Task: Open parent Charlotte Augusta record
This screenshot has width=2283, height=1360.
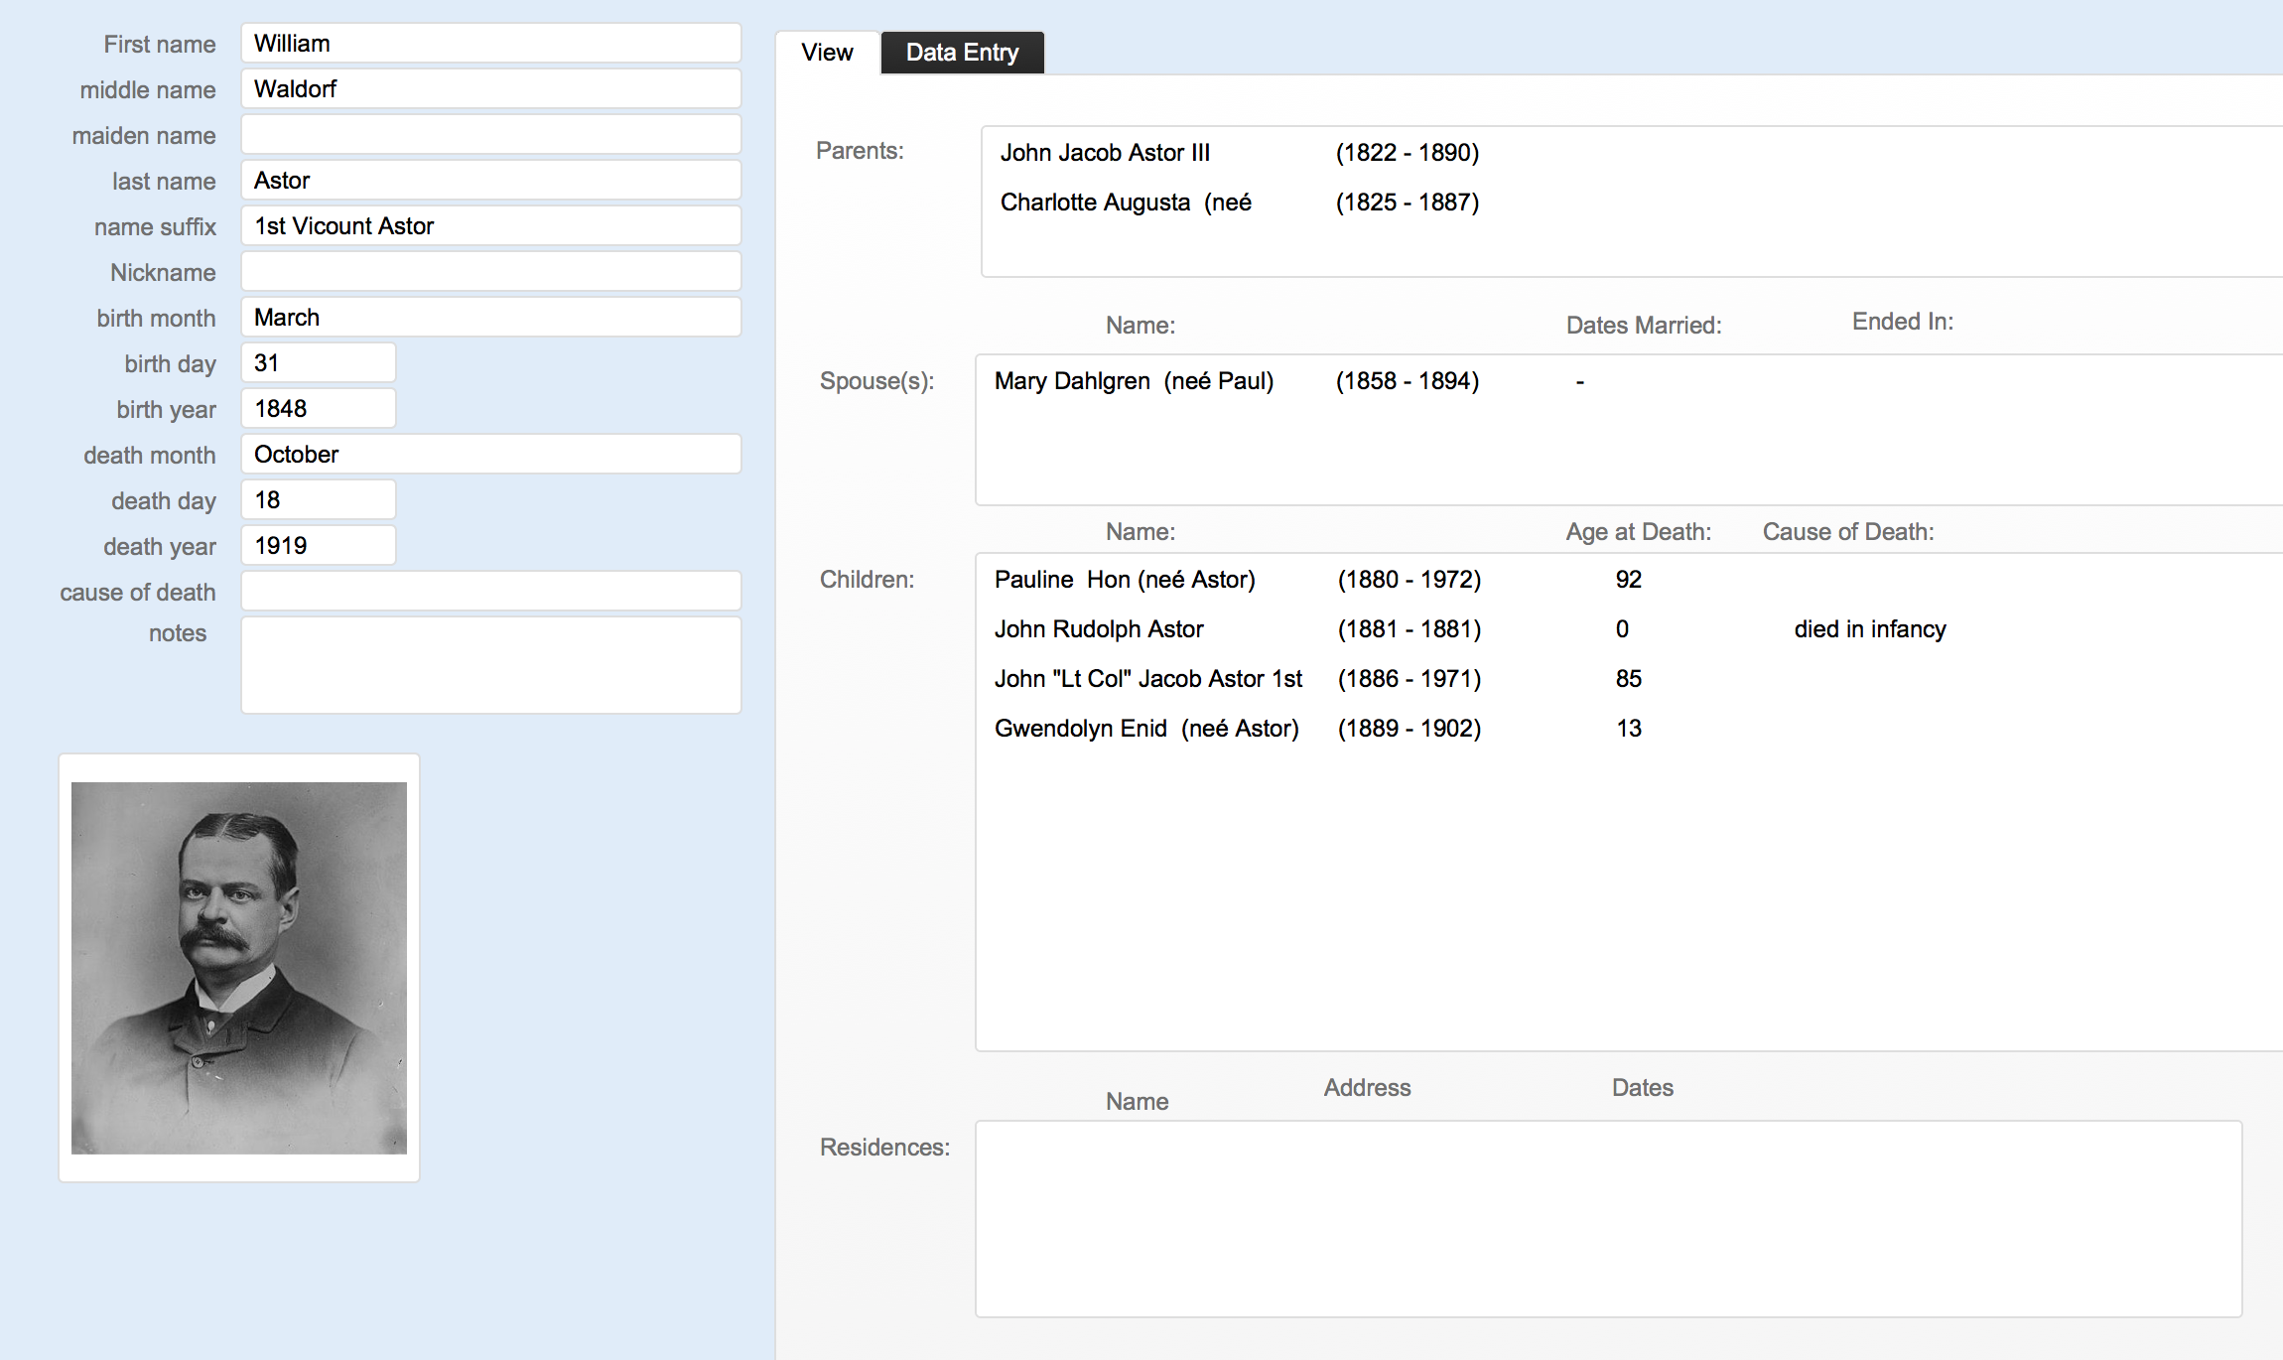Action: click(1125, 203)
